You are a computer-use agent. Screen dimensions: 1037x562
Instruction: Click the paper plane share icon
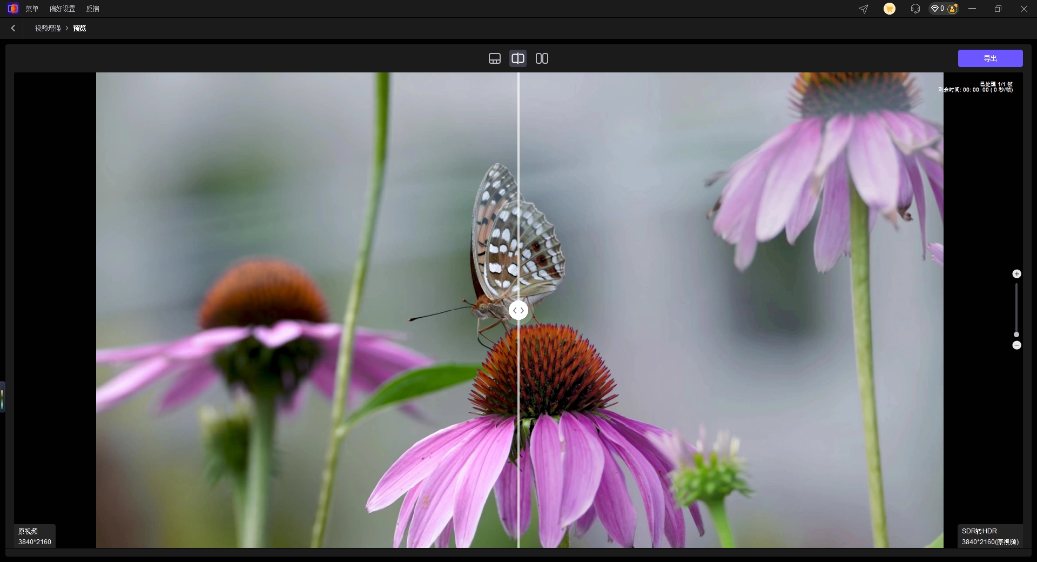[864, 9]
